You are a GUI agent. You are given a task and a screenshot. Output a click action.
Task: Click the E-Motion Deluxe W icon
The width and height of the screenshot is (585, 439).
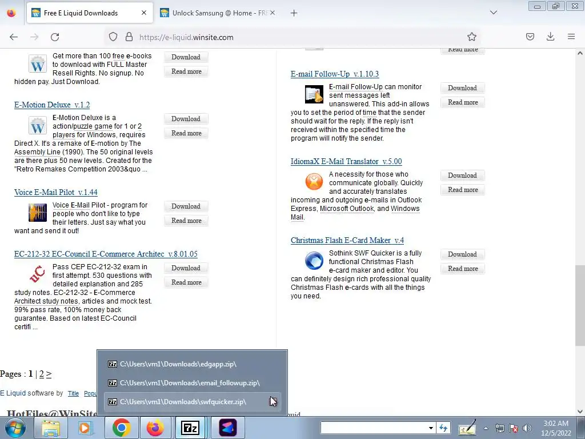click(x=38, y=125)
